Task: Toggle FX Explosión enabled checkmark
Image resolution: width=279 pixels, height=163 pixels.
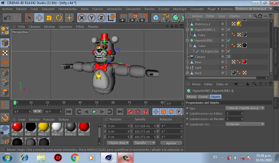Action: [229, 51]
